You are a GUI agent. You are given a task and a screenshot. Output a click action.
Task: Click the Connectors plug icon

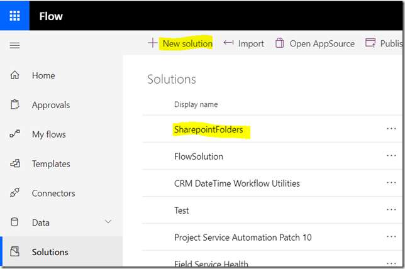tap(14, 192)
